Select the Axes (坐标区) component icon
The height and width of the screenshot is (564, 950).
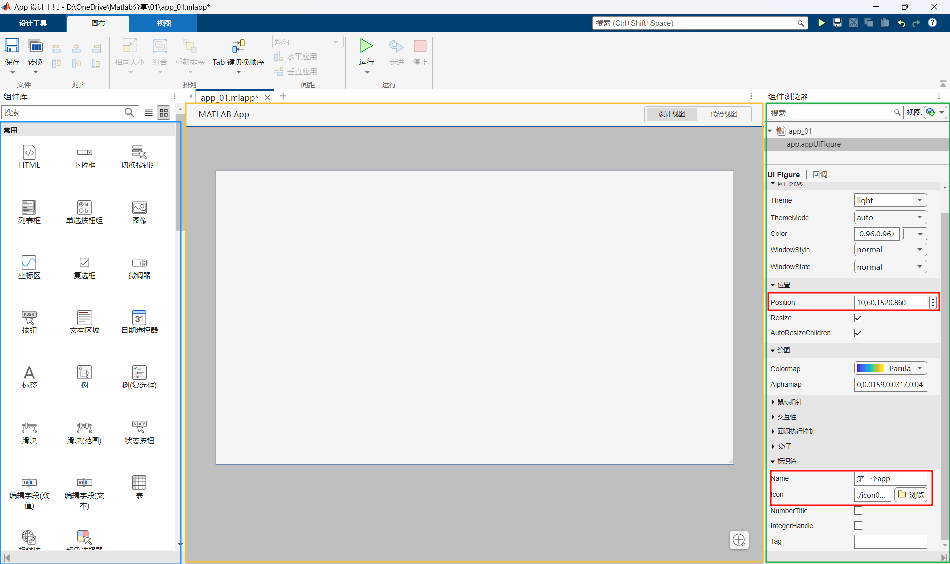(x=29, y=262)
